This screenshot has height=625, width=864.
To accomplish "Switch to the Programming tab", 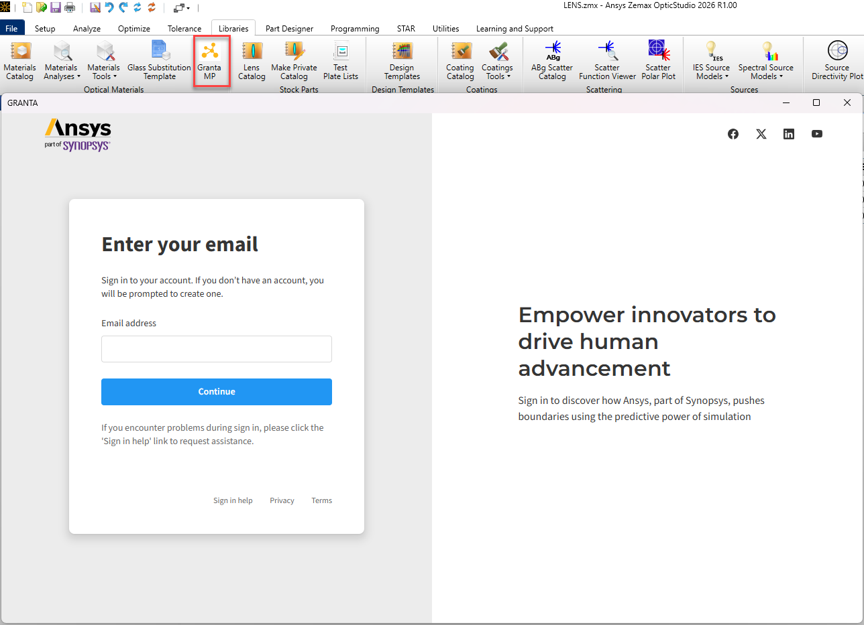I will [355, 28].
